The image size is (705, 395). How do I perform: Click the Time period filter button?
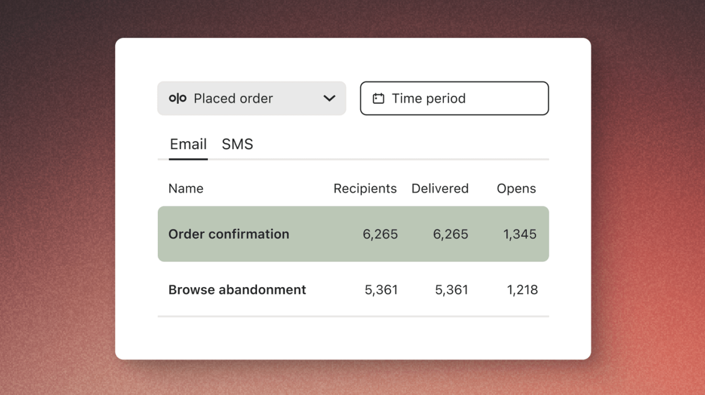coord(454,98)
